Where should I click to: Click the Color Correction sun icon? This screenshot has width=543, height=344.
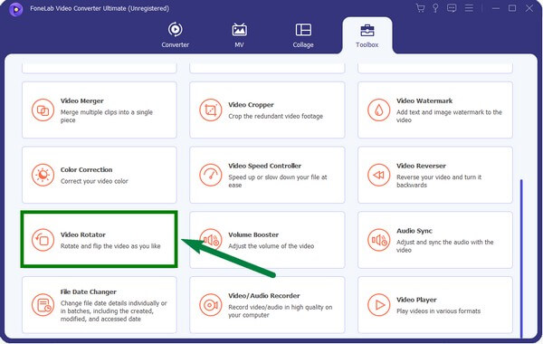(43, 175)
